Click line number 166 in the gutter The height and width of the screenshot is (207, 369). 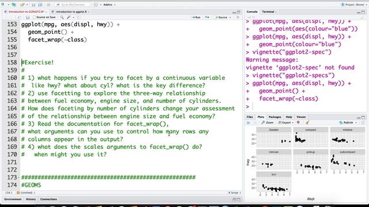(x=12, y=124)
